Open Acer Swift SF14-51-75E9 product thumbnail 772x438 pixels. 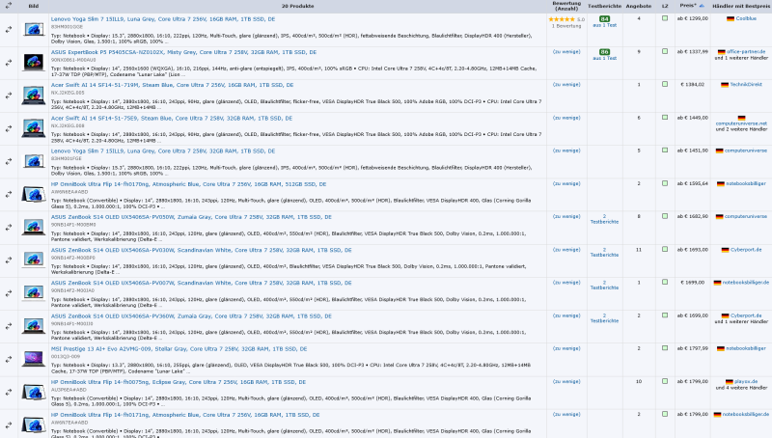pyautogui.click(x=34, y=128)
